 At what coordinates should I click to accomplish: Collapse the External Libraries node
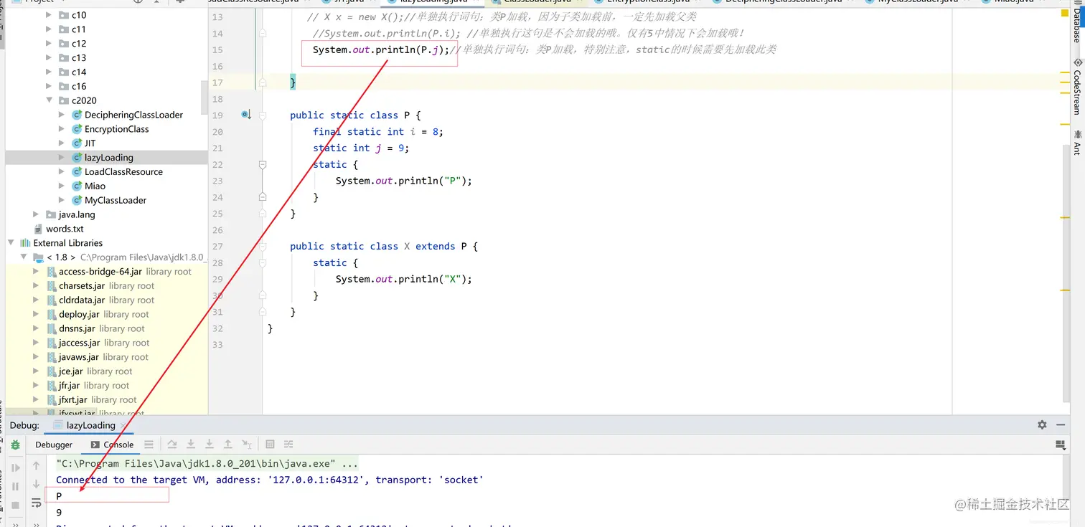pyautogui.click(x=11, y=243)
